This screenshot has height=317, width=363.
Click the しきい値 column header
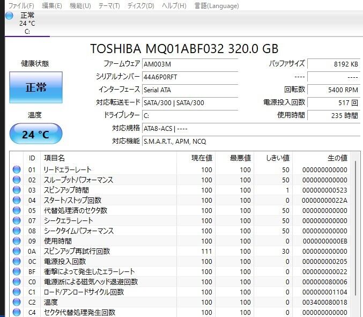pyautogui.click(x=273, y=158)
